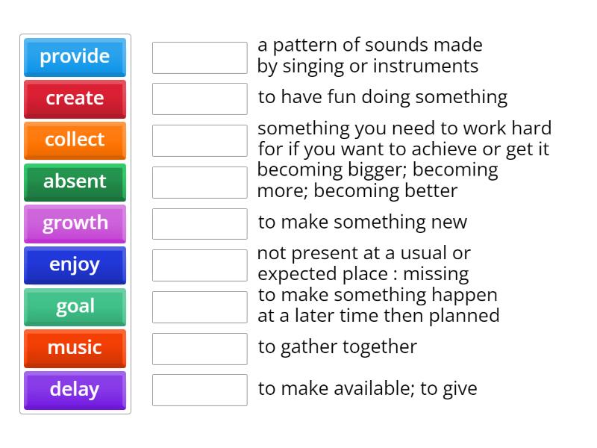Select the word tile labeled delay
This screenshot has width=597, height=448.
[x=74, y=391]
